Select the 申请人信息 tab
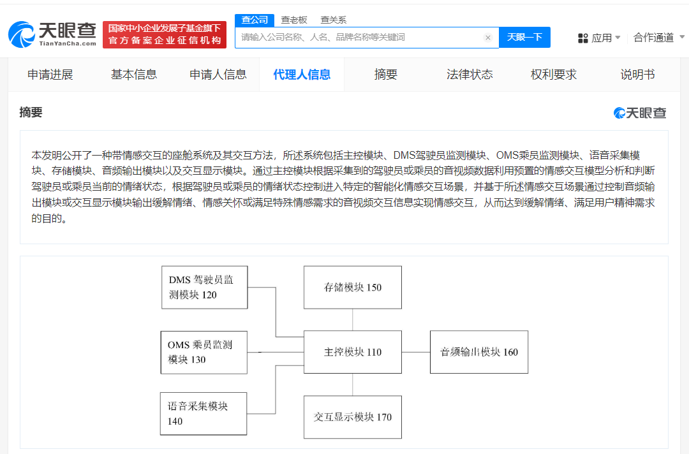The height and width of the screenshot is (454, 689). pyautogui.click(x=219, y=74)
